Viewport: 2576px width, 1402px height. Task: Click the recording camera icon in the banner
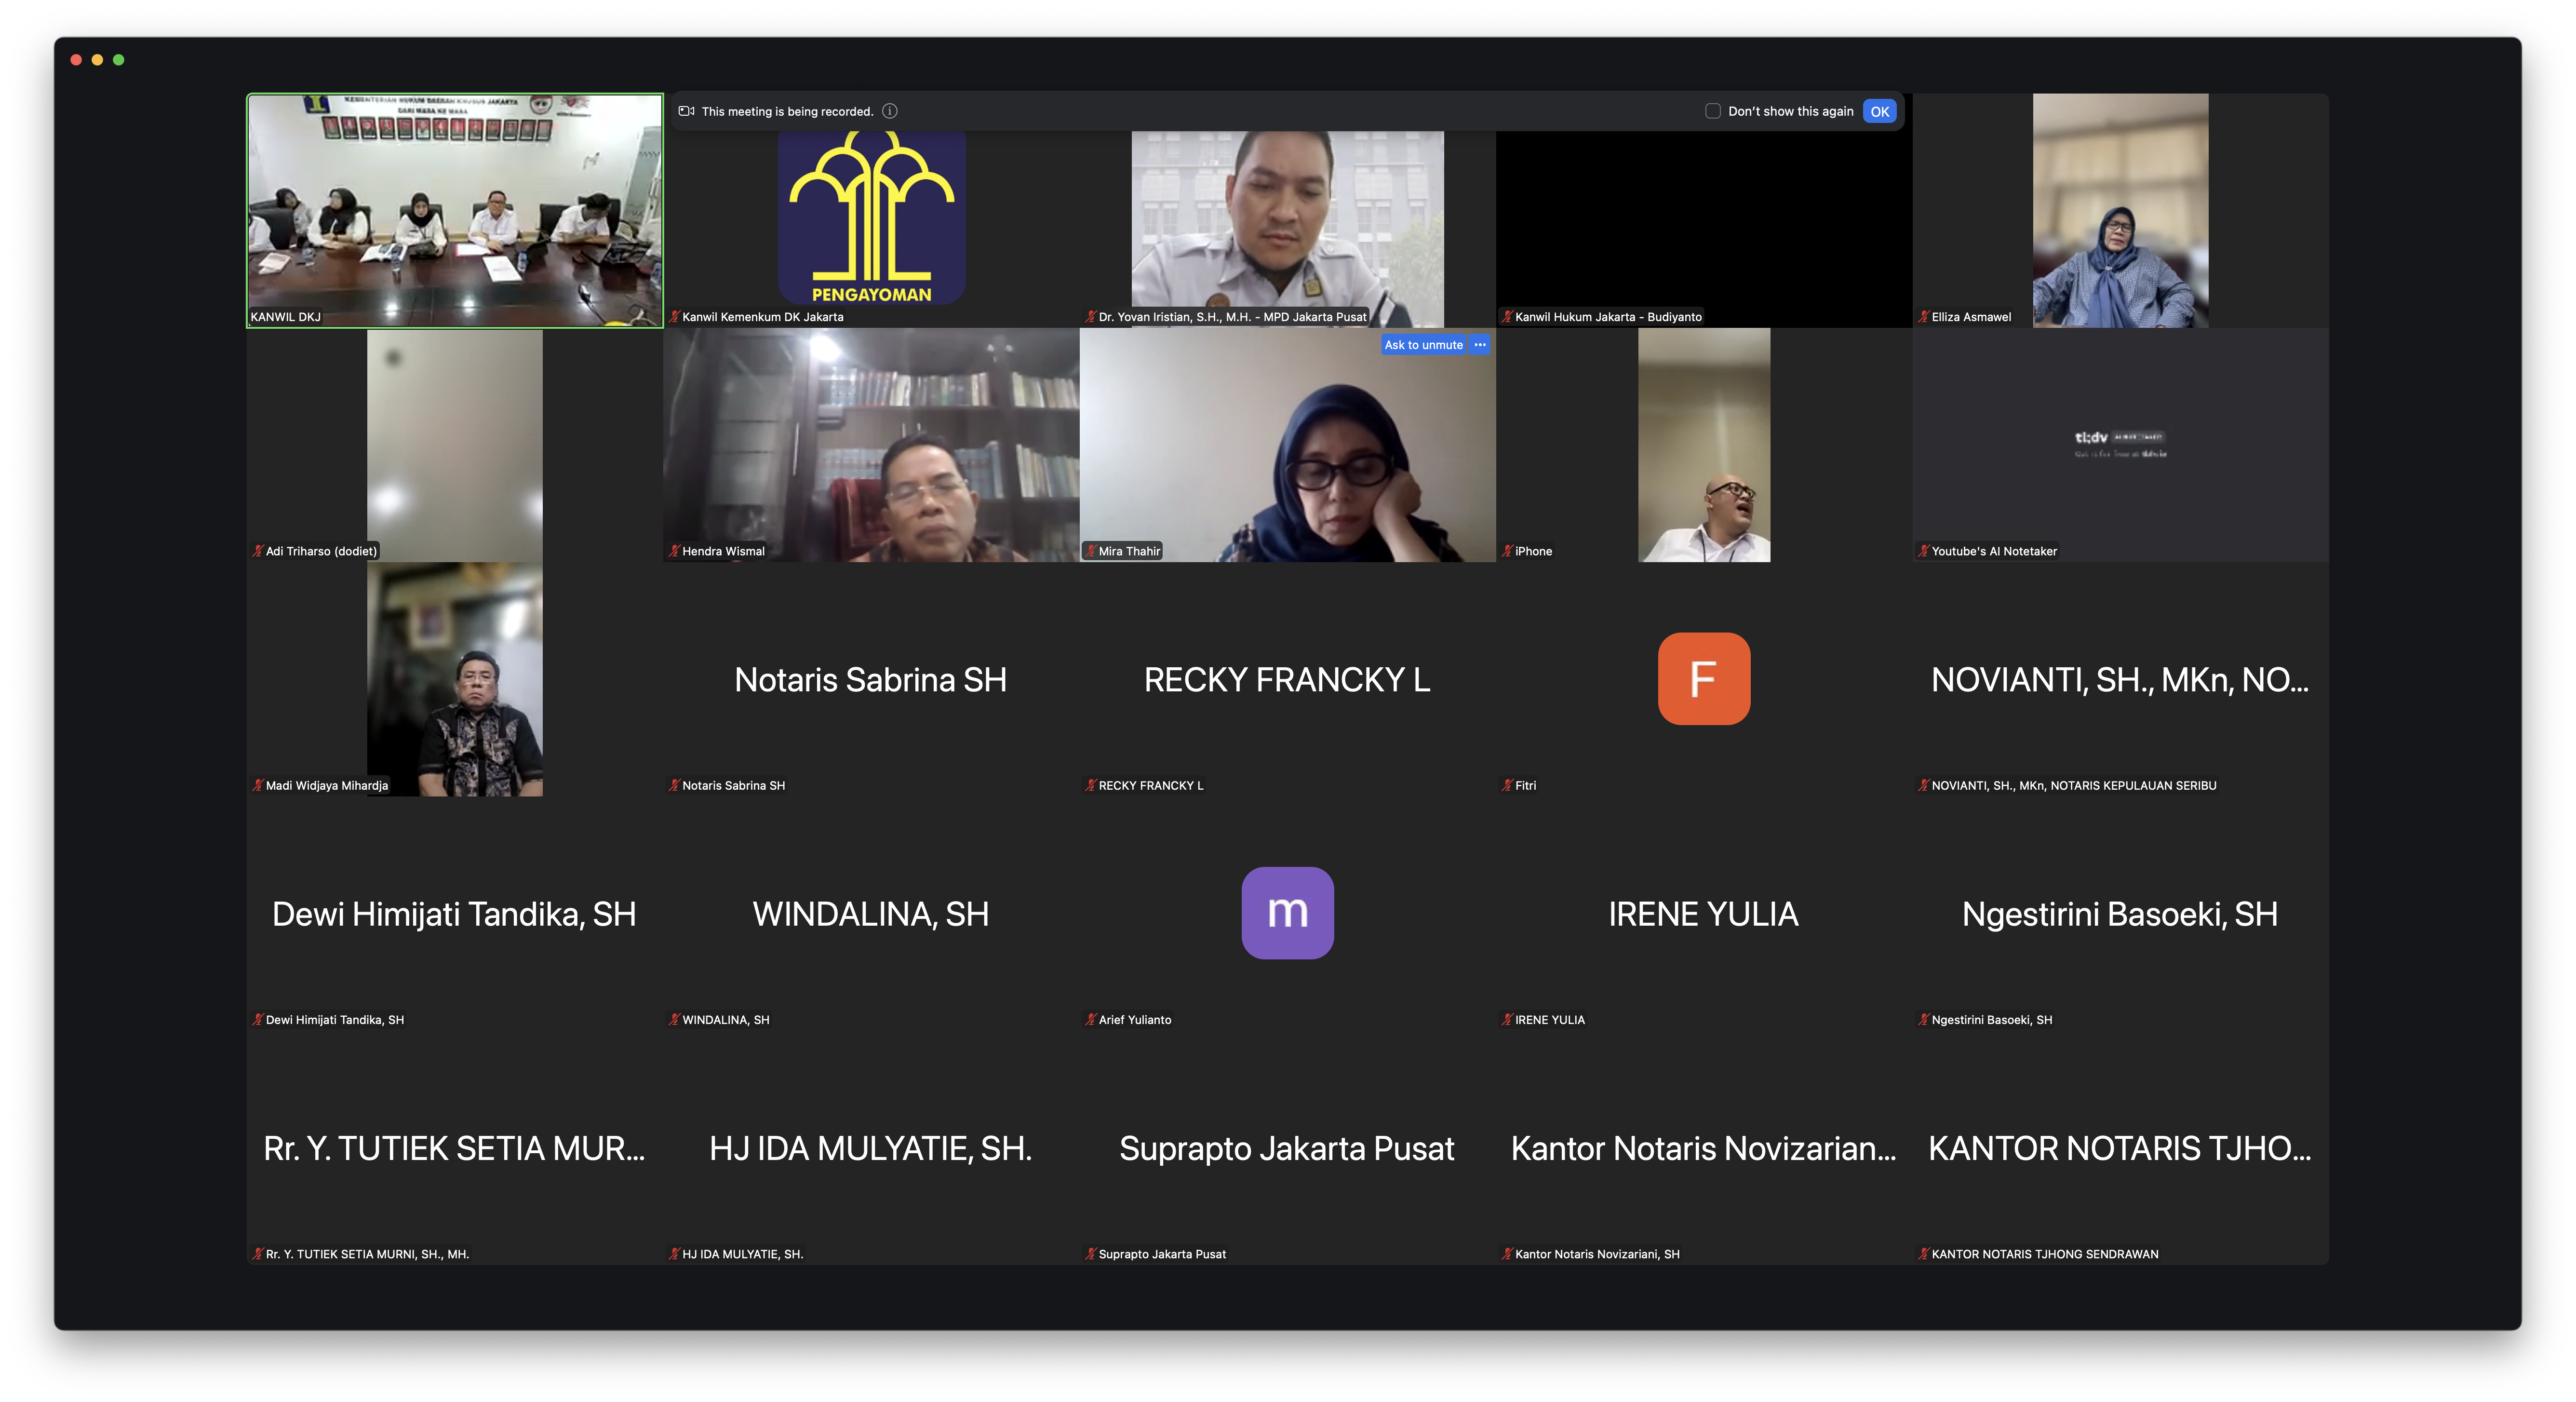pyautogui.click(x=686, y=111)
